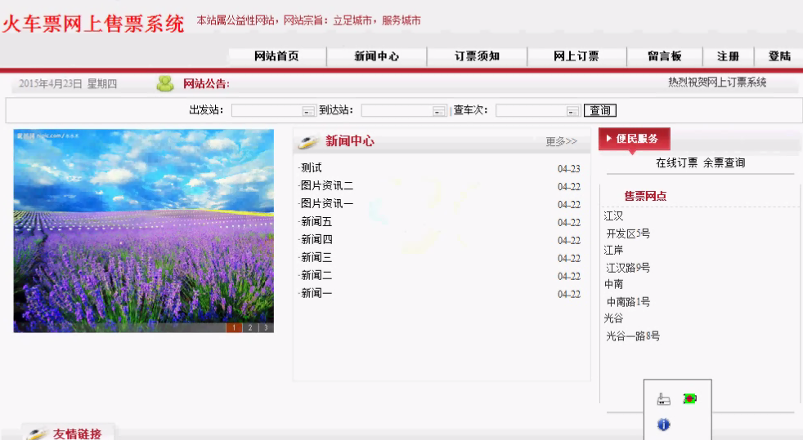Click the lavender field slideshow image
Image resolution: width=803 pixels, height=440 pixels.
pyautogui.click(x=143, y=230)
